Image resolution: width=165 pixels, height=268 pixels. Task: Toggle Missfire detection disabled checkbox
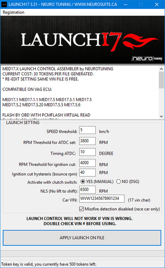(119, 209)
